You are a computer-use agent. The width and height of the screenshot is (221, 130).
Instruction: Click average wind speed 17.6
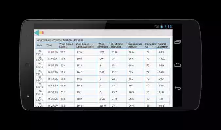(x=79, y=52)
